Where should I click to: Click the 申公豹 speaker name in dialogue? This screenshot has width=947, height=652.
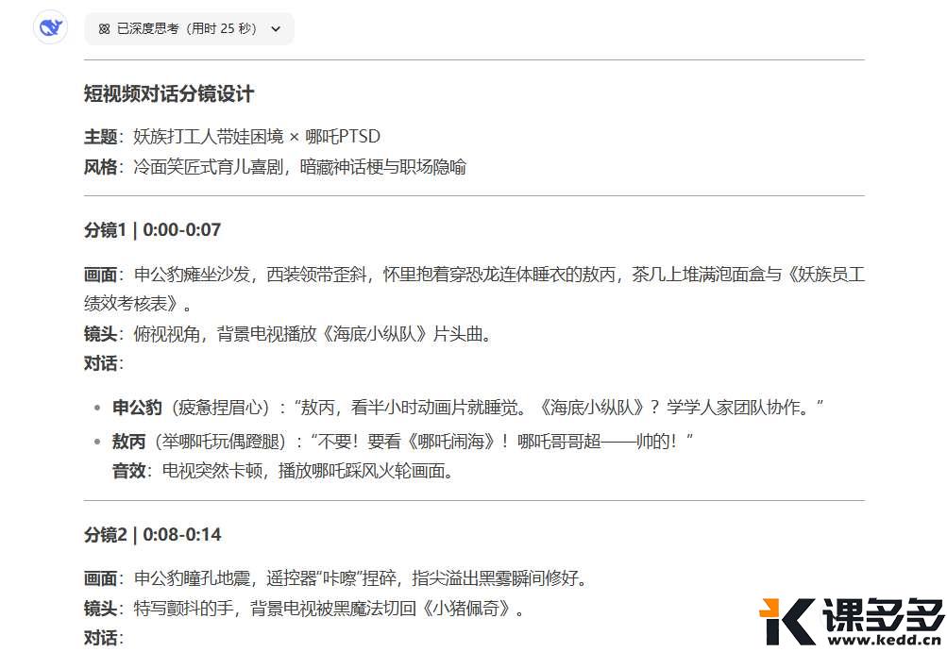coord(137,408)
